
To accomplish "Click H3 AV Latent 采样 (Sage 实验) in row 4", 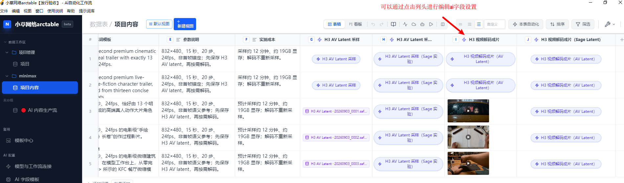I will pos(408,138).
